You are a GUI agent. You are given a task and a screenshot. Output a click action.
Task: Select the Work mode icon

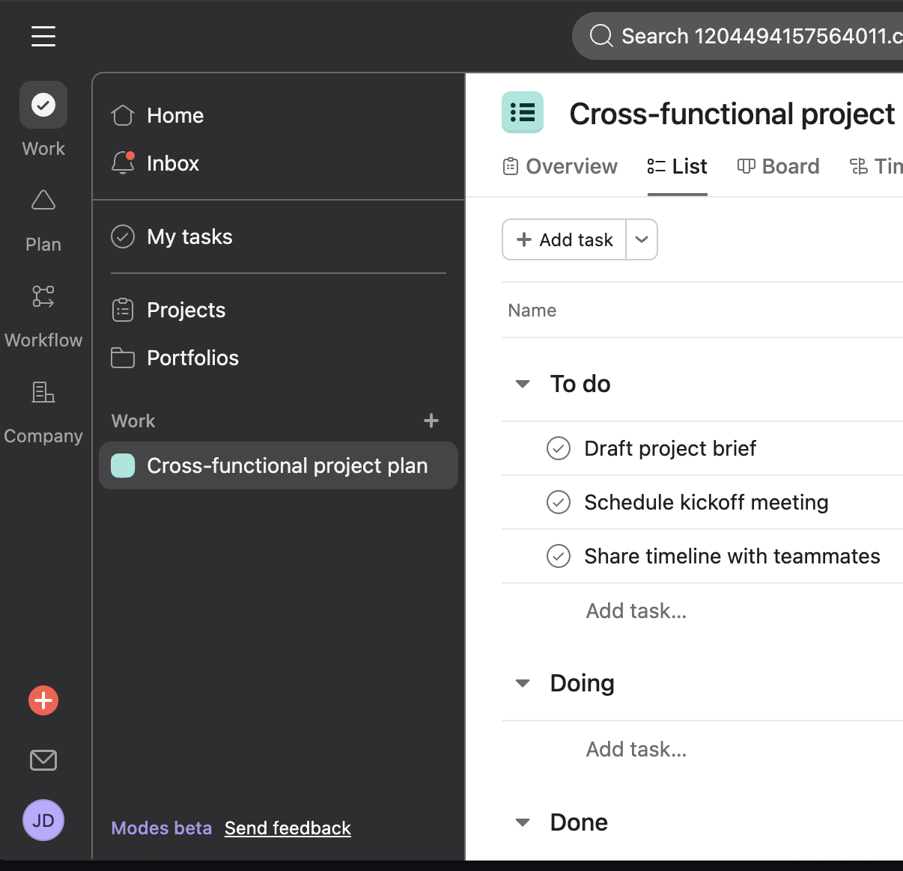pos(43,105)
